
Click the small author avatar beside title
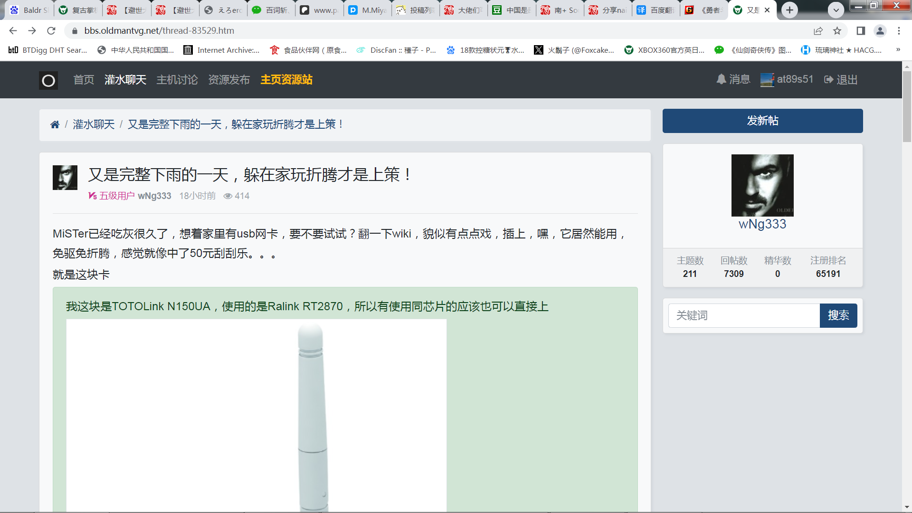[x=65, y=178]
